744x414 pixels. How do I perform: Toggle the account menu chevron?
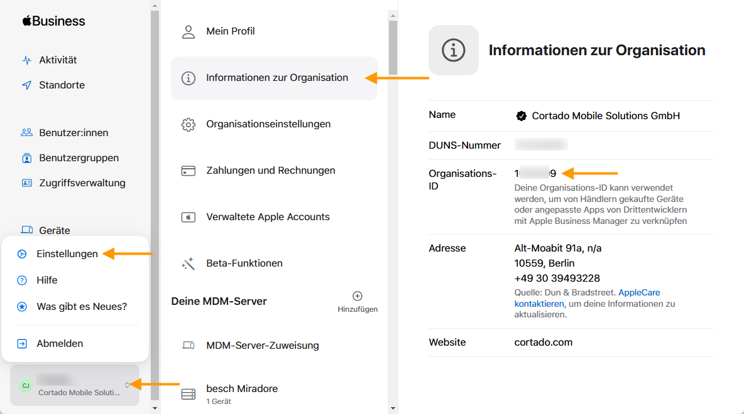(x=127, y=385)
